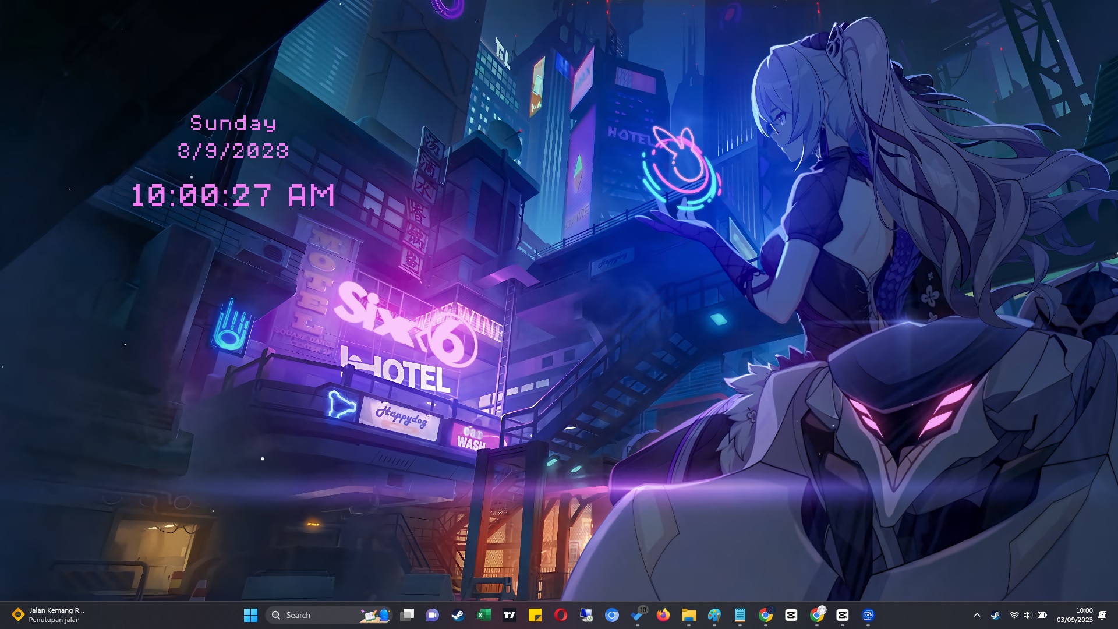Open the Paint app icon
This screenshot has width=1118, height=629.
(x=714, y=615)
